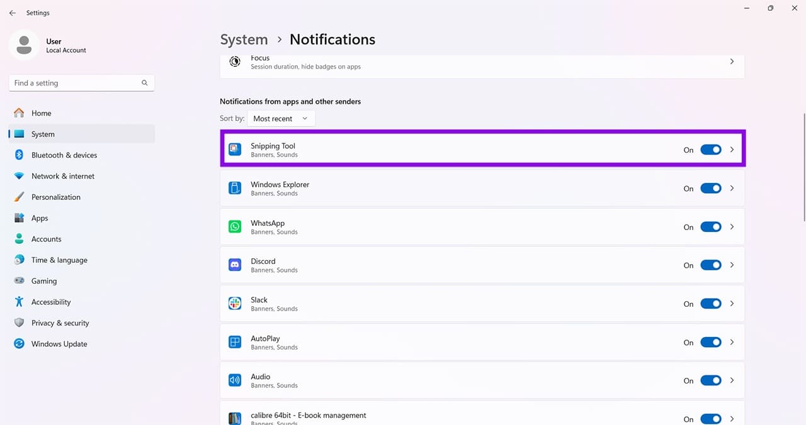806x425 pixels.
Task: Open Windows Update page
Action: click(82, 344)
